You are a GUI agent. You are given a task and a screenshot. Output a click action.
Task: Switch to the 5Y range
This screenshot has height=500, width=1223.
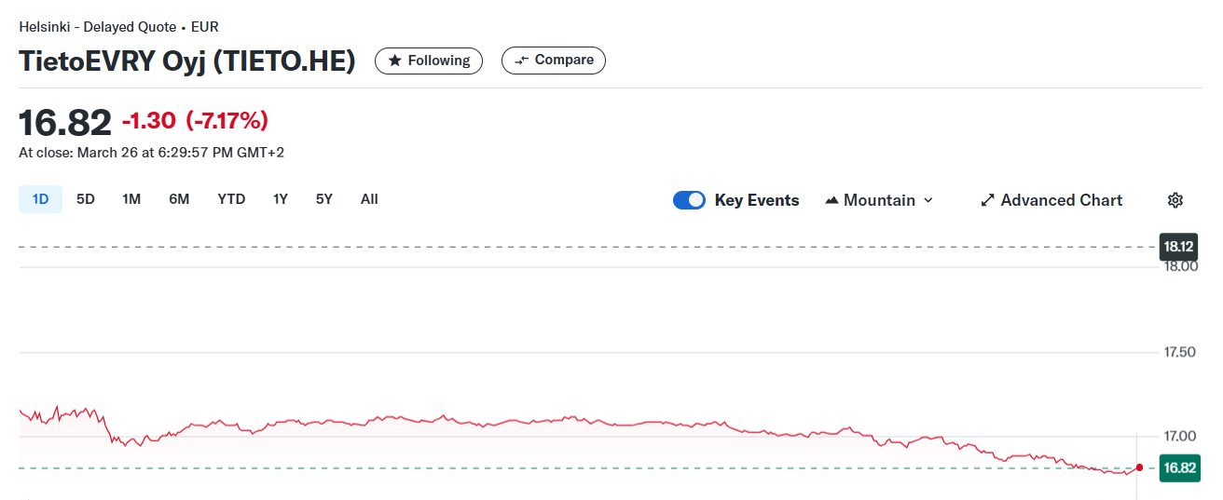pyautogui.click(x=323, y=199)
